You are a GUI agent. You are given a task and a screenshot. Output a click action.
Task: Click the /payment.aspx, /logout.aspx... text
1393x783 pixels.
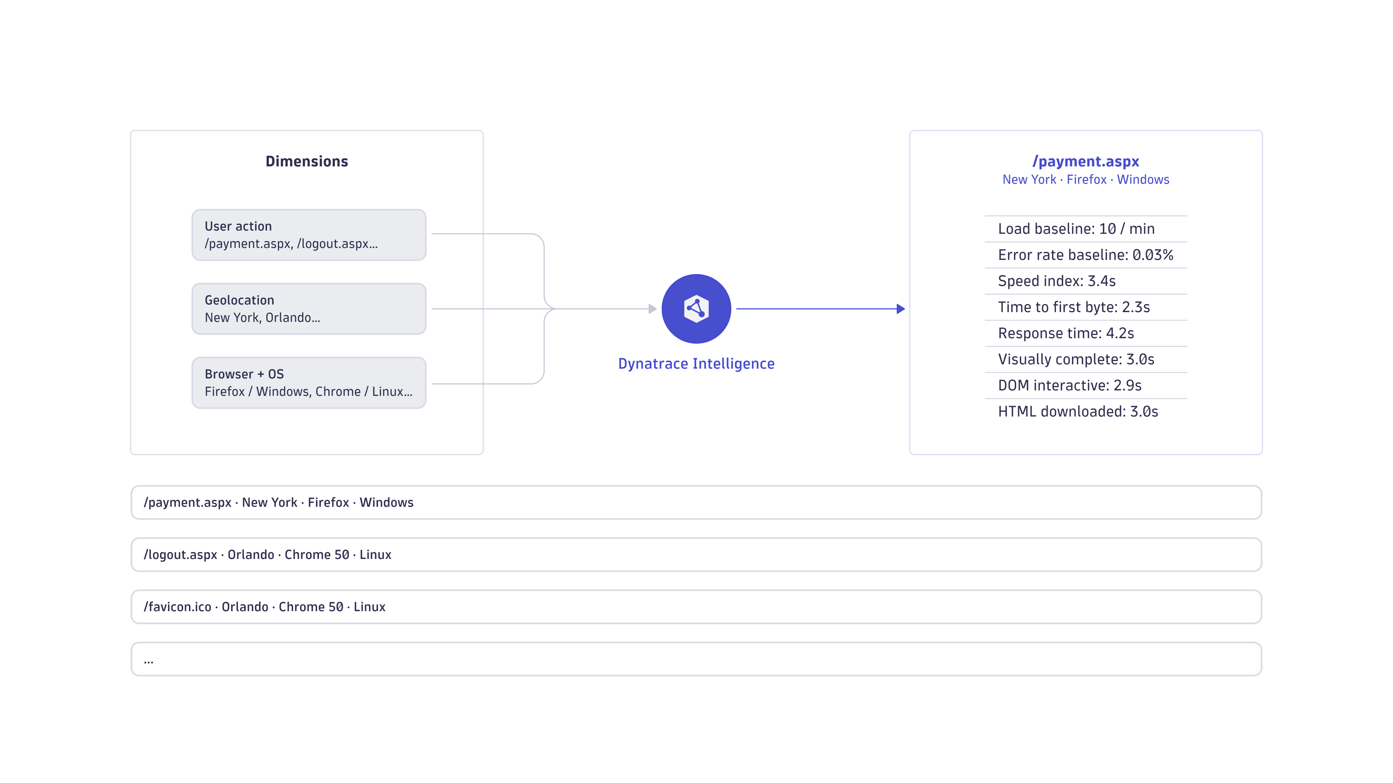point(291,244)
